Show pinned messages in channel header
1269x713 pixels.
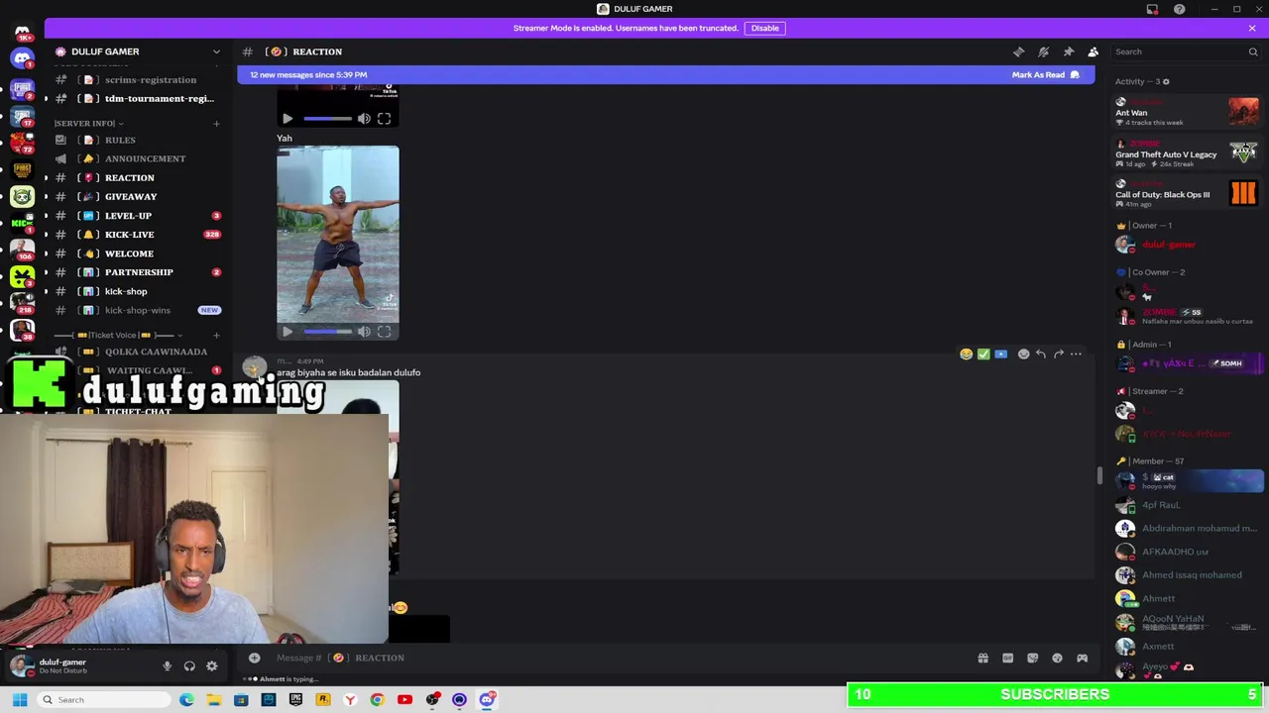[x=1068, y=51]
